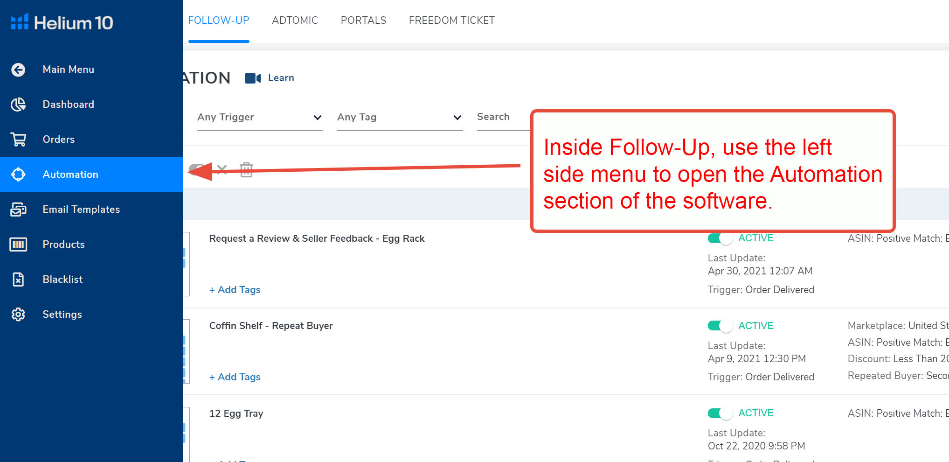Open Coffin Shelf - Repeat Buyer automation
This screenshot has height=462, width=949.
(x=271, y=326)
